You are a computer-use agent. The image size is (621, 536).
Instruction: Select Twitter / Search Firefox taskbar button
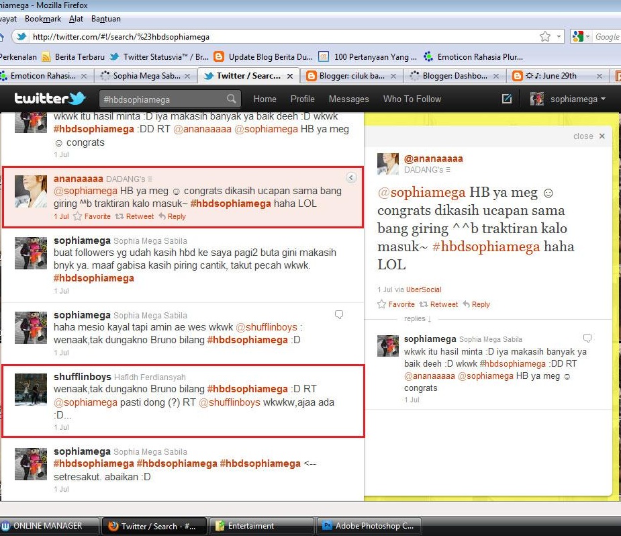154,526
